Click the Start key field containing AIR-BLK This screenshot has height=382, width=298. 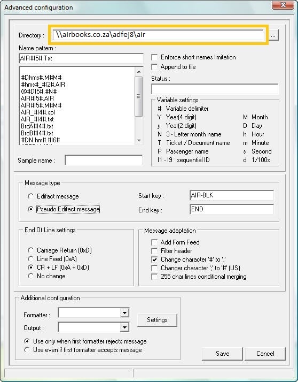[232, 195]
